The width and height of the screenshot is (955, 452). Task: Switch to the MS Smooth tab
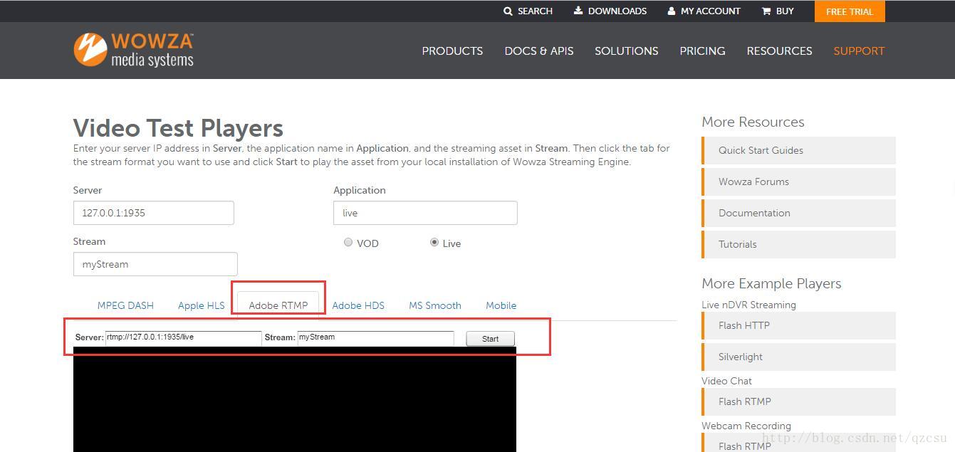pyautogui.click(x=435, y=305)
